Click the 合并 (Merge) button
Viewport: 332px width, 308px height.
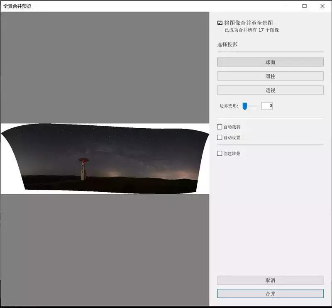click(x=270, y=293)
